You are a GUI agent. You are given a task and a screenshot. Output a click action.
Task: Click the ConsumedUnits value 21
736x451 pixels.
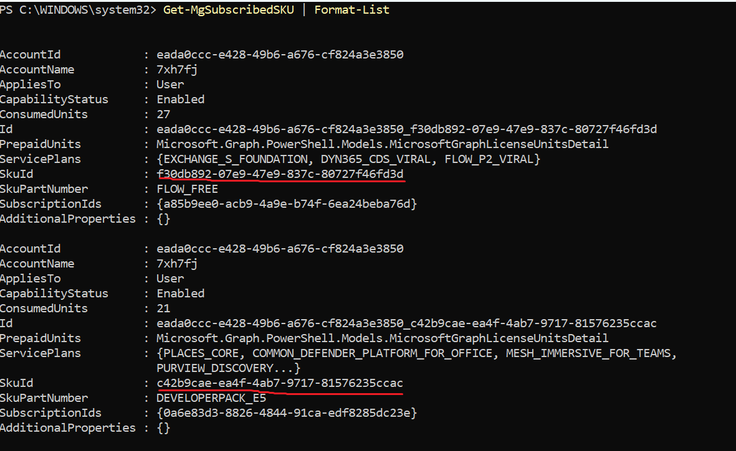163,308
